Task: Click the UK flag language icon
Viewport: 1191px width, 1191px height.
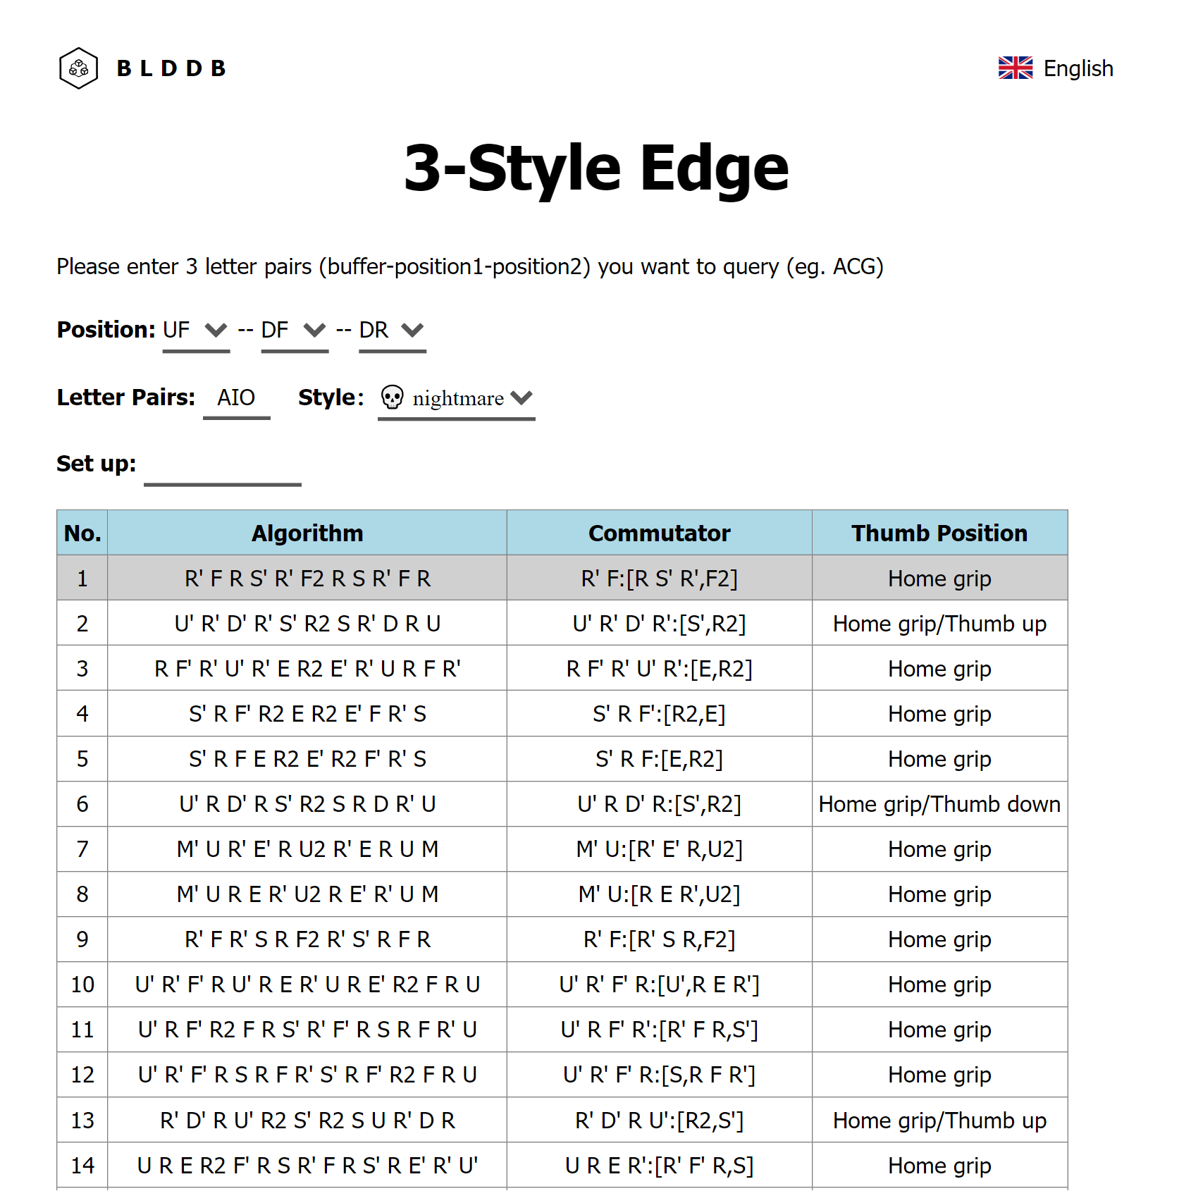Action: (1015, 68)
